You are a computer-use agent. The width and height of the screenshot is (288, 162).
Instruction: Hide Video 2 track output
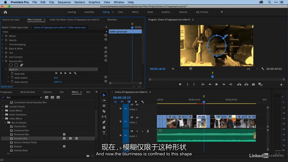pyautogui.click(x=137, y=105)
